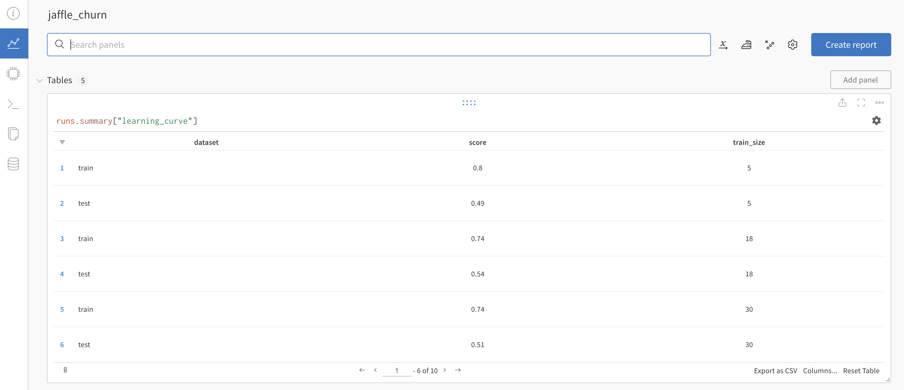Open the Artifacts database icon in sidebar
This screenshot has width=904, height=390.
click(13, 164)
